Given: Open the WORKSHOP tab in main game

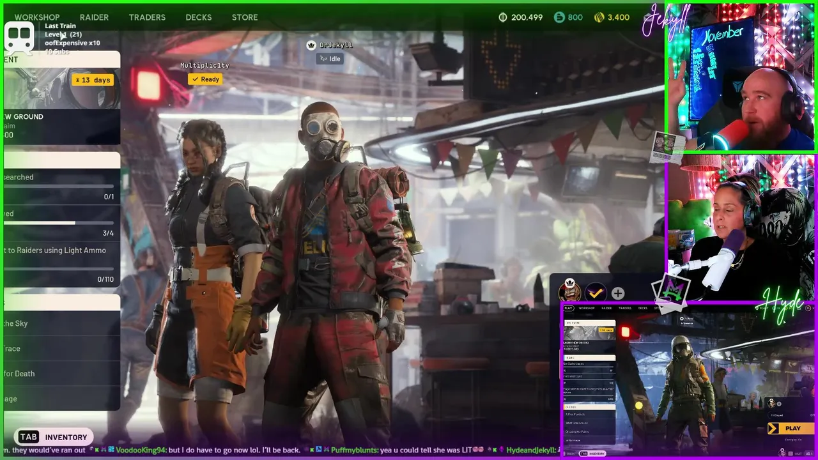Looking at the screenshot, I should (x=37, y=17).
